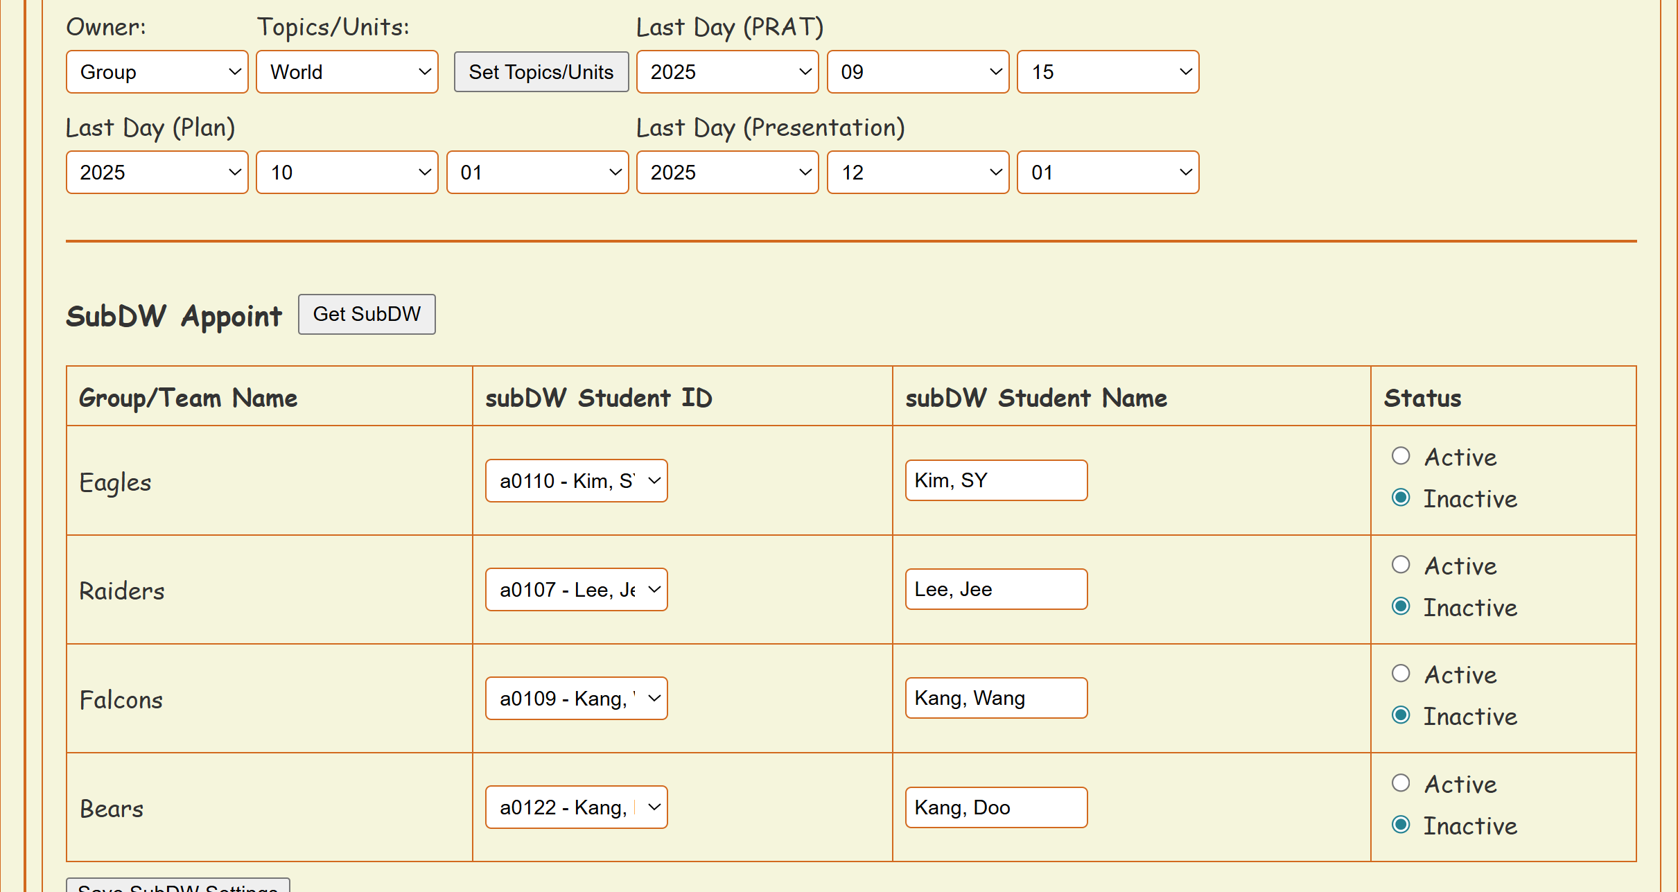Click the Set Topics/Units button
Screen dimensions: 1678x892
541,71
